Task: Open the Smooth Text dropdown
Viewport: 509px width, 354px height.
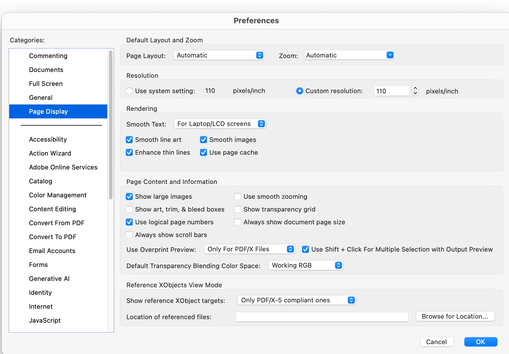Action: pyautogui.click(x=220, y=124)
